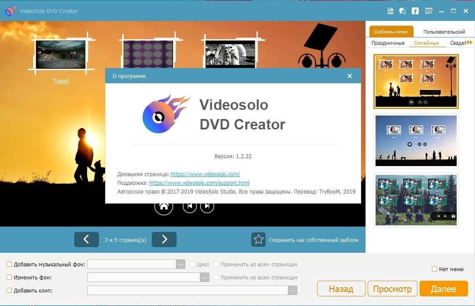Open the videosolo.com home page link
This screenshot has width=475, height=306.
click(205, 174)
